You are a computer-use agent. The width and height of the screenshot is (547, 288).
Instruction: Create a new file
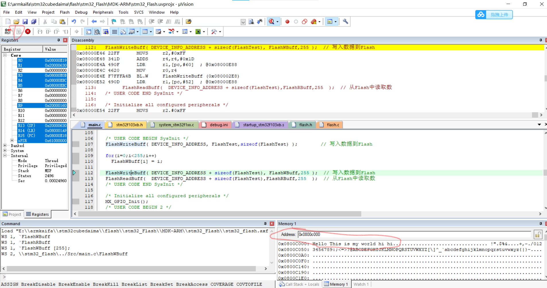pos(8,21)
